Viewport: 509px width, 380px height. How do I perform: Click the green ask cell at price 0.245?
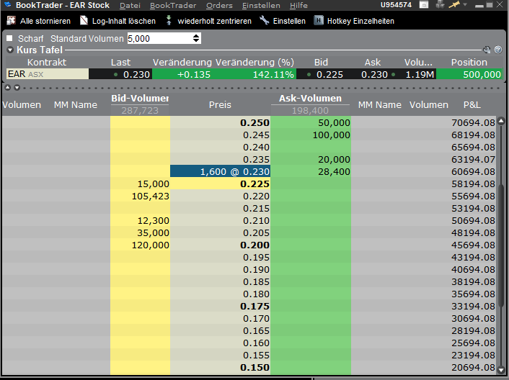coord(310,135)
